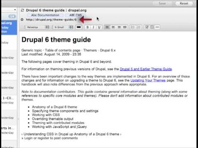Click the Abe Documentation tag
The image size is (198, 148).
45,15
